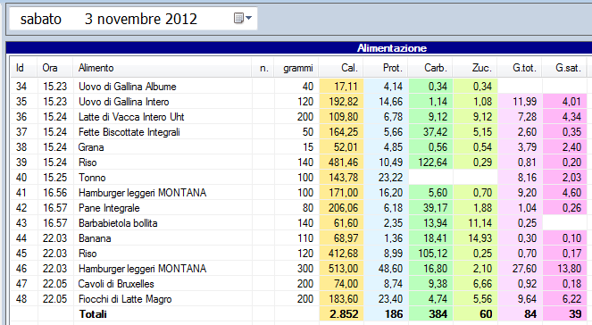This screenshot has width=592, height=325.
Task: Click the Alimentazione panel title bar
Action: [x=299, y=48]
